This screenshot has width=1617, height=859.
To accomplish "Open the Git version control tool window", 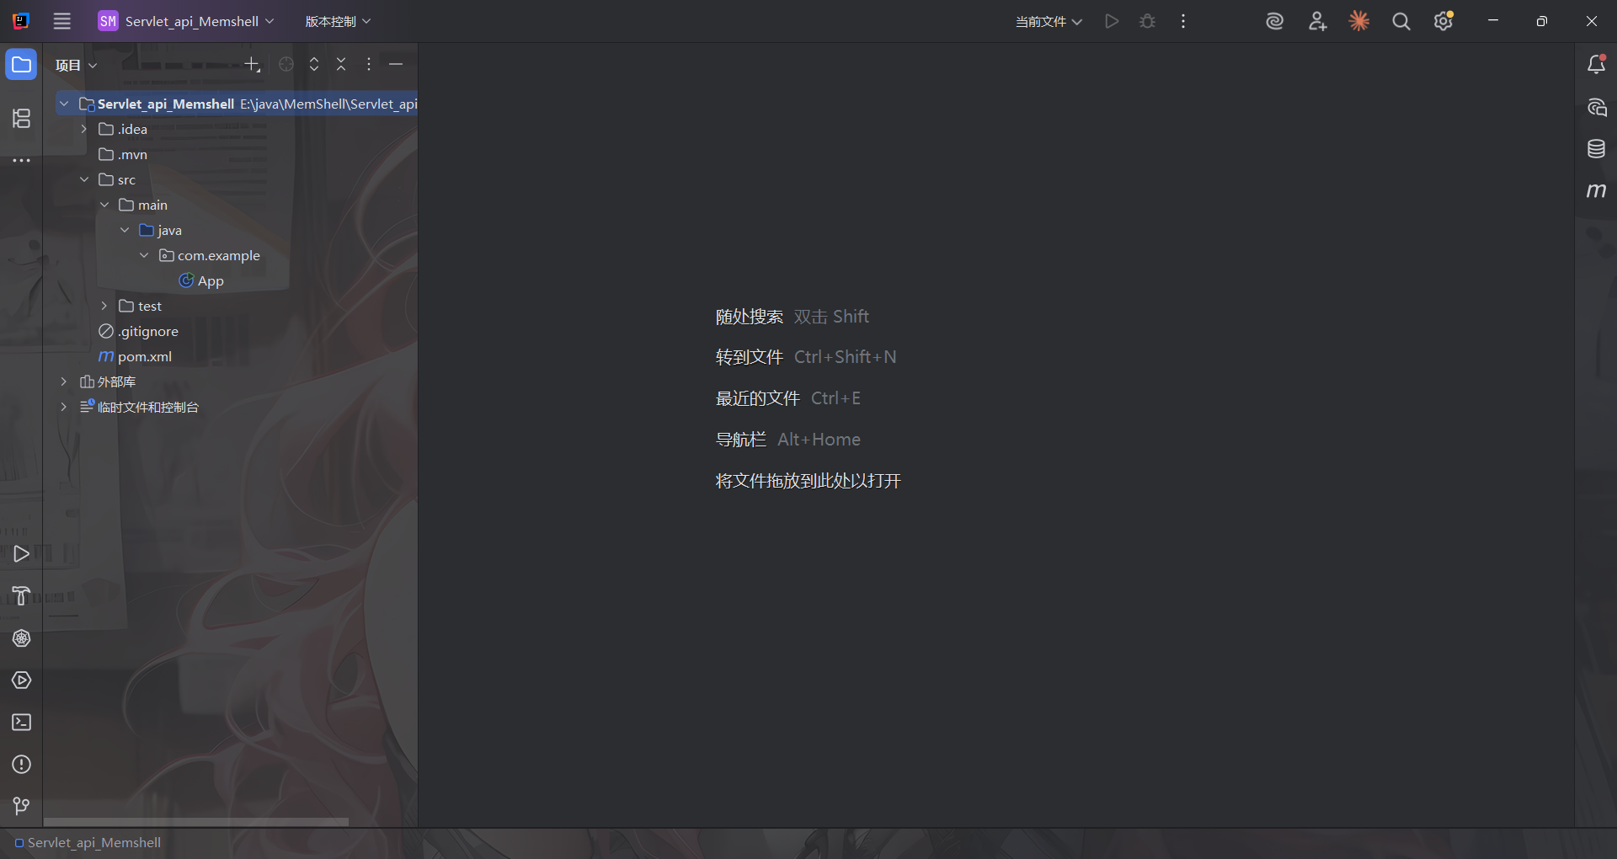I will click(21, 807).
